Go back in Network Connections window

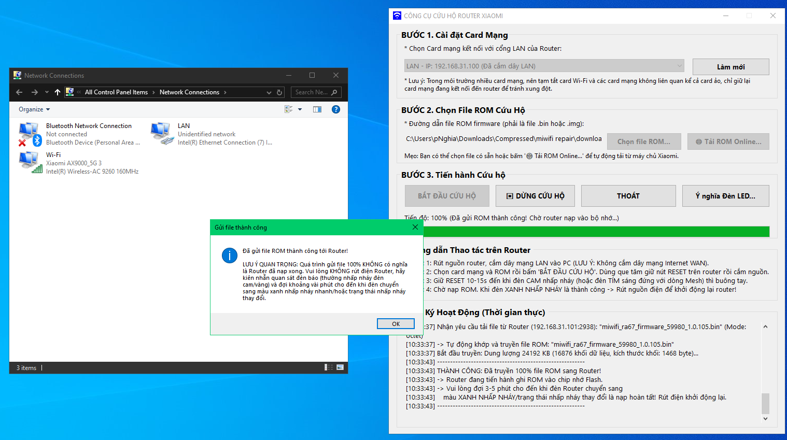click(19, 92)
